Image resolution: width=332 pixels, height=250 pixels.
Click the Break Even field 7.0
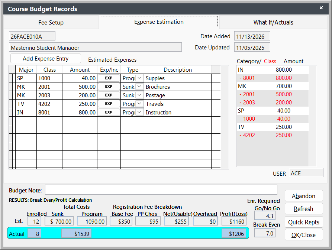265,233
